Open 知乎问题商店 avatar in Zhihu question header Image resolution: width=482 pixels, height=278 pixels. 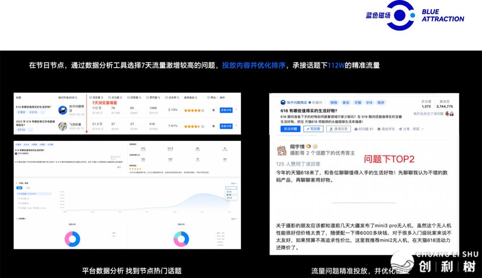click(x=283, y=102)
